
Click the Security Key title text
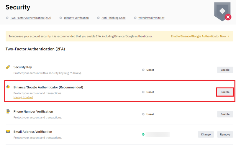tap(23, 67)
